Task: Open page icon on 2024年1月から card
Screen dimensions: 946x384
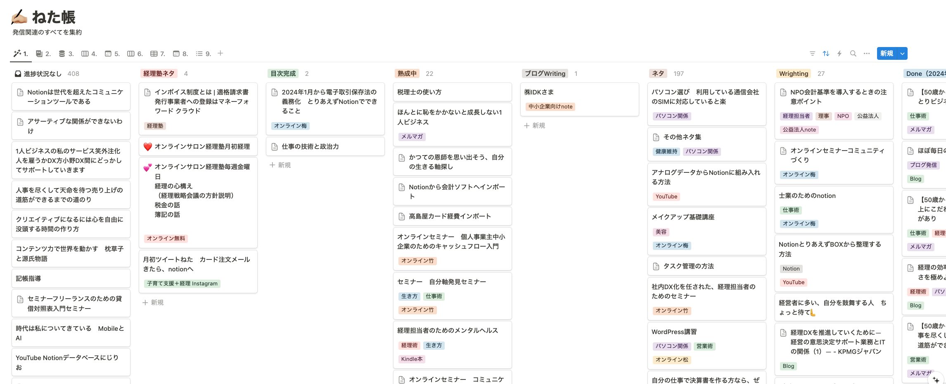Action: point(275,92)
